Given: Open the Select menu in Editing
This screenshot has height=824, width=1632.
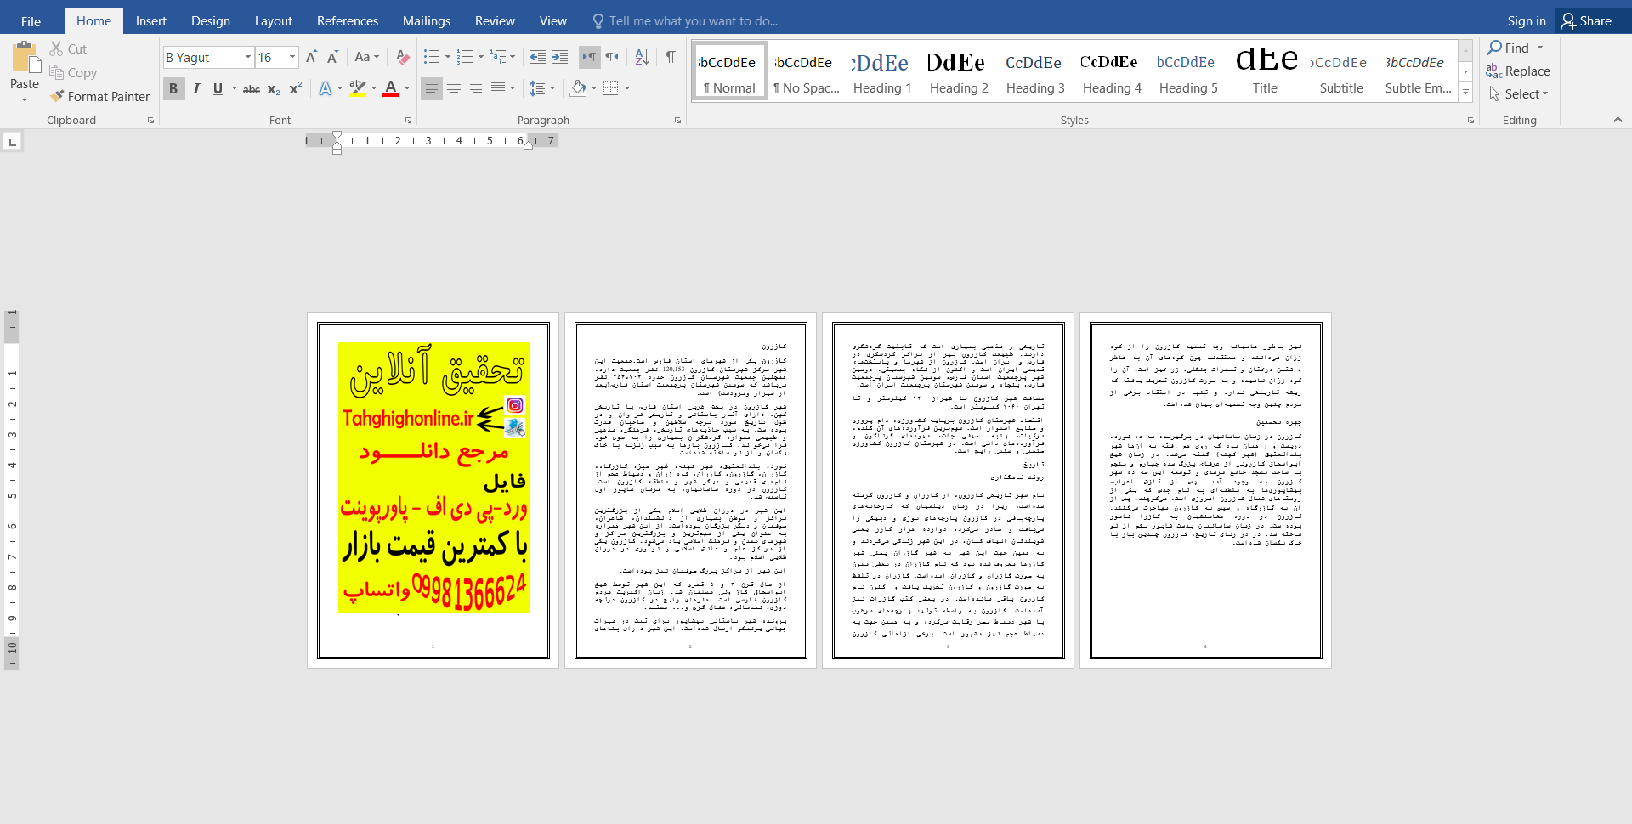Looking at the screenshot, I should coord(1519,94).
